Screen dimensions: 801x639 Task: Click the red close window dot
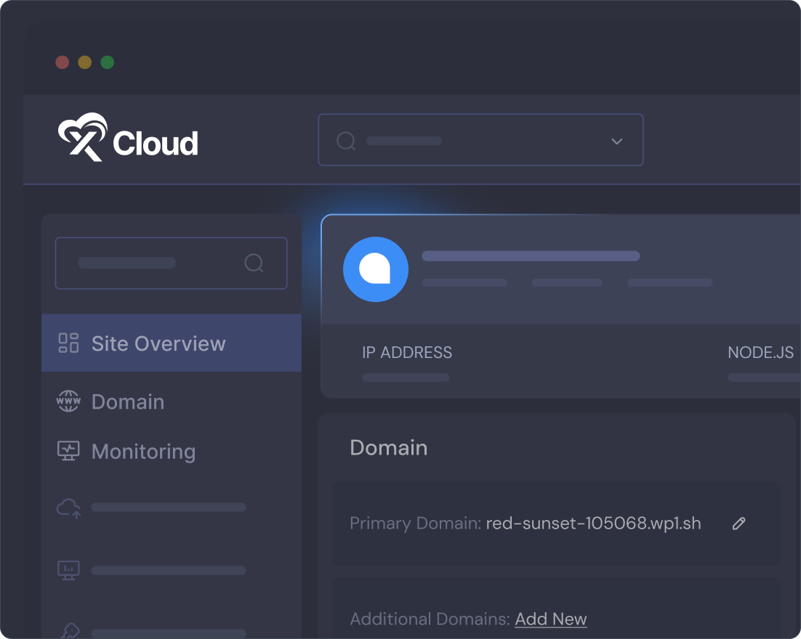click(x=63, y=62)
